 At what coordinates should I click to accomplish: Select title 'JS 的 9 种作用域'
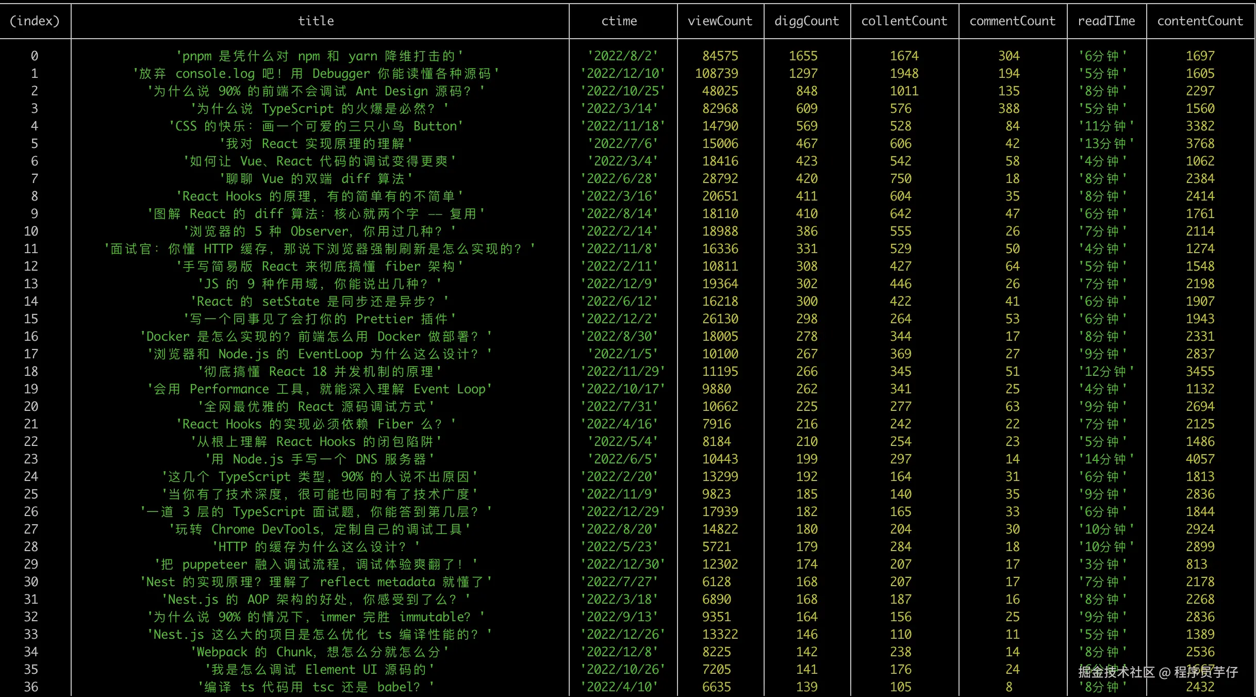click(x=320, y=284)
